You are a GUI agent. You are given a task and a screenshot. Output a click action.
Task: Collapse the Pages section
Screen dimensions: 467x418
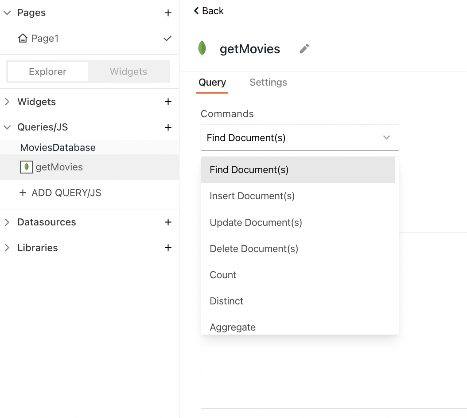(7, 13)
